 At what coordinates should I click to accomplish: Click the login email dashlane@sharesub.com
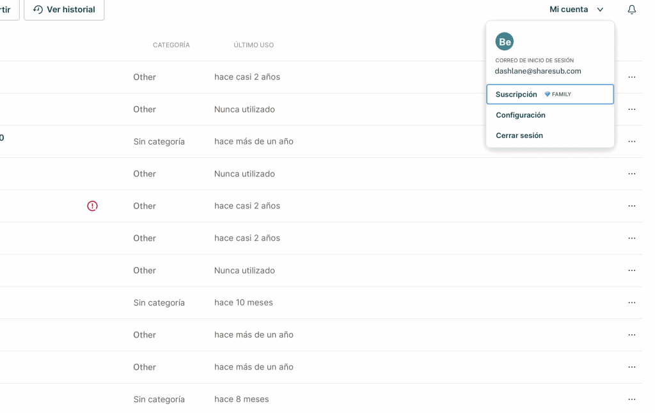(x=537, y=71)
